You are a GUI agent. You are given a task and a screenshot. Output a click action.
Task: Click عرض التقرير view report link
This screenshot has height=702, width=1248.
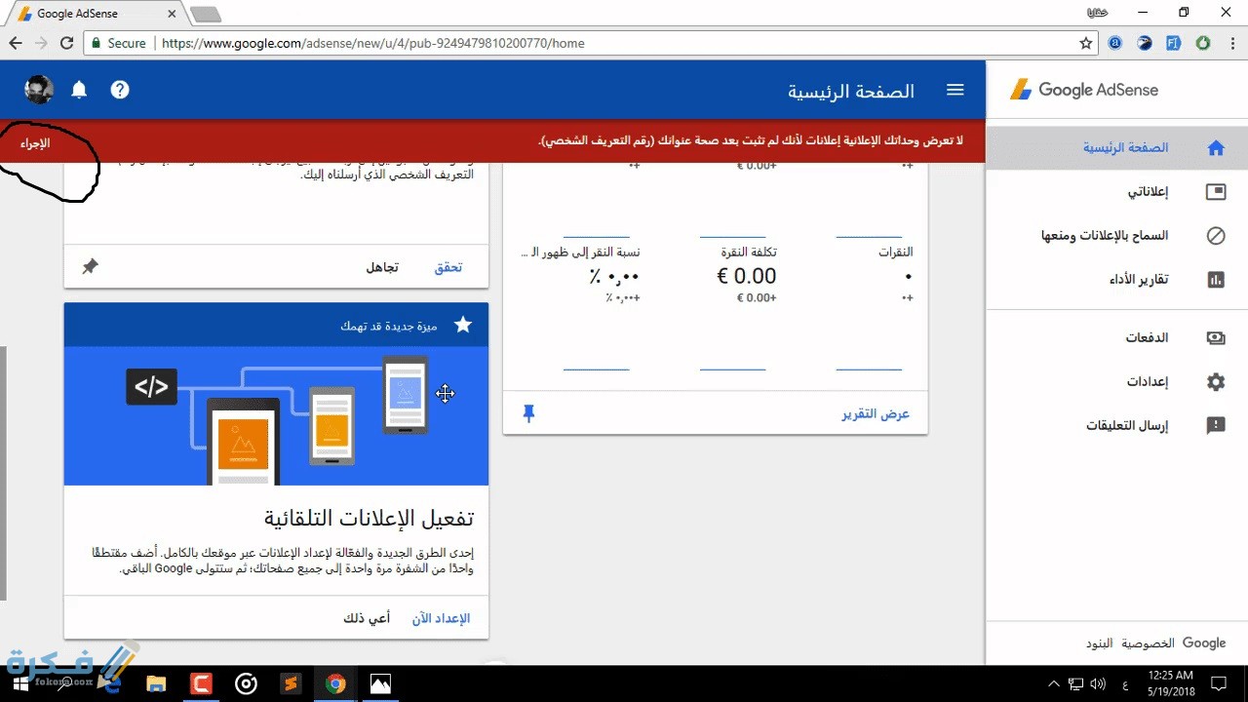point(876,414)
